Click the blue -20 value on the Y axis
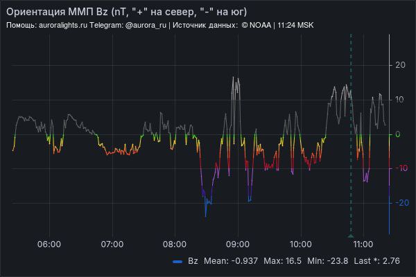416x277 pixels. (402, 203)
